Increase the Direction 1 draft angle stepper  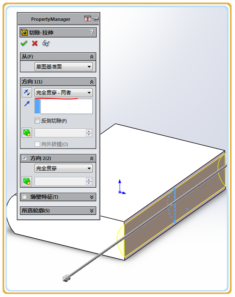click(x=89, y=131)
